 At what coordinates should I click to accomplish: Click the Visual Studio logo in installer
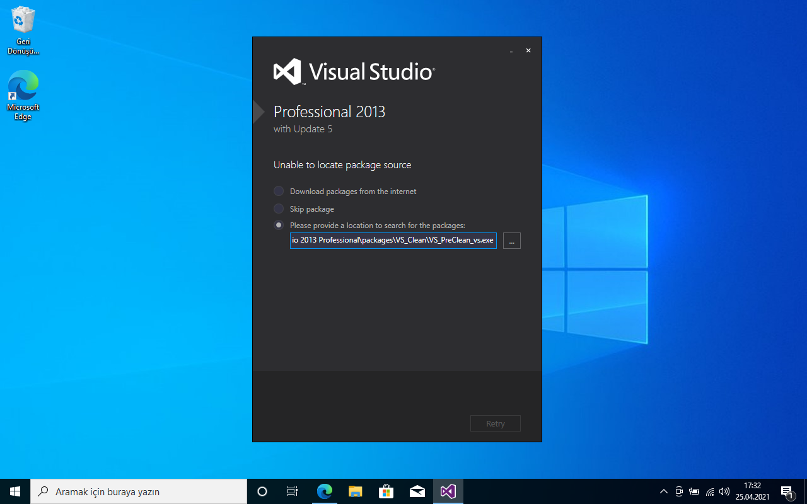(354, 72)
